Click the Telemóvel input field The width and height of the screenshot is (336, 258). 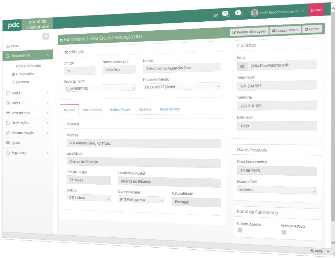point(277,86)
